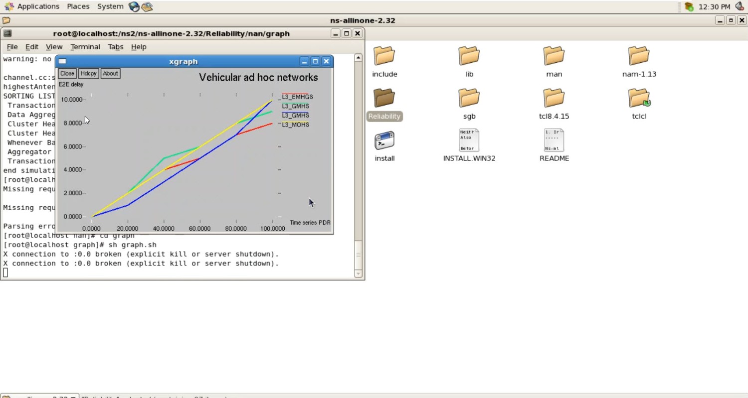Open the INSTALL.WIN32 text file

click(469, 141)
